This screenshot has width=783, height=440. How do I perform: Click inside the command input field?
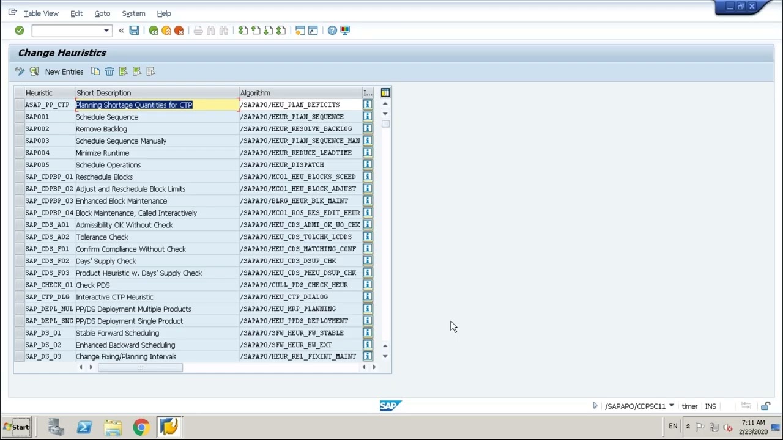point(67,31)
